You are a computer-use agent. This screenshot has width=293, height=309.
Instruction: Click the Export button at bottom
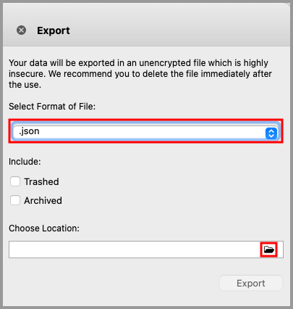251,283
